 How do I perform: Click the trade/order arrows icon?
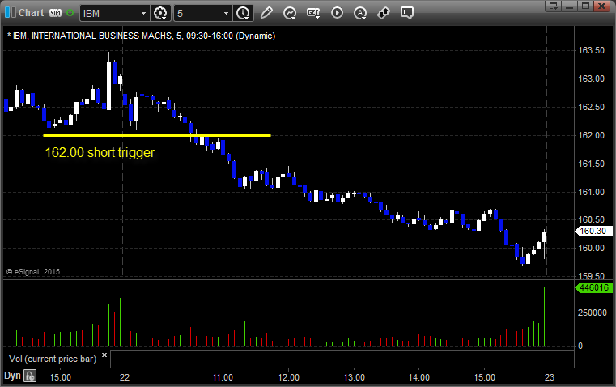tap(384, 13)
